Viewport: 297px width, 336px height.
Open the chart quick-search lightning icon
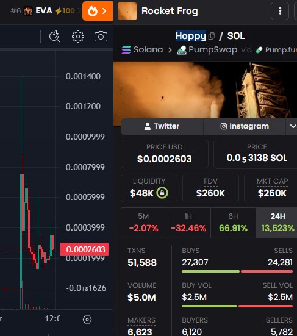point(55,37)
